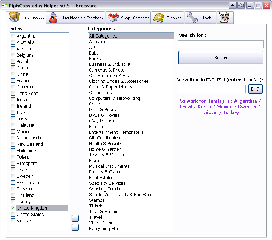Check the Italy checkbox

pos(13,112)
